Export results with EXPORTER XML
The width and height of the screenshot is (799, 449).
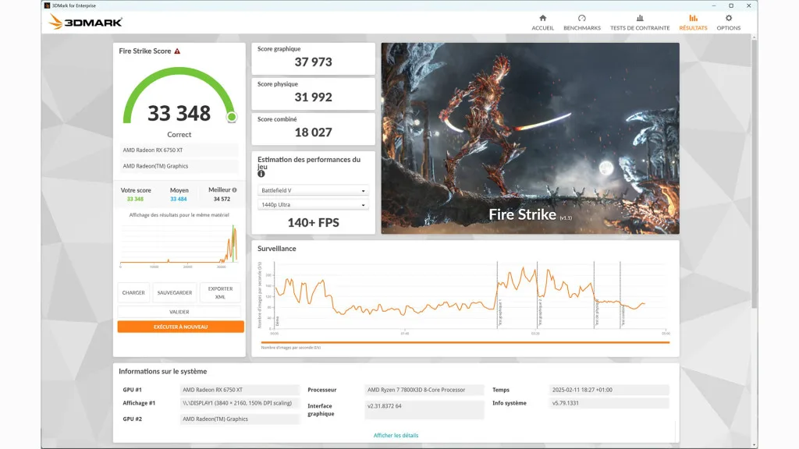click(x=221, y=292)
